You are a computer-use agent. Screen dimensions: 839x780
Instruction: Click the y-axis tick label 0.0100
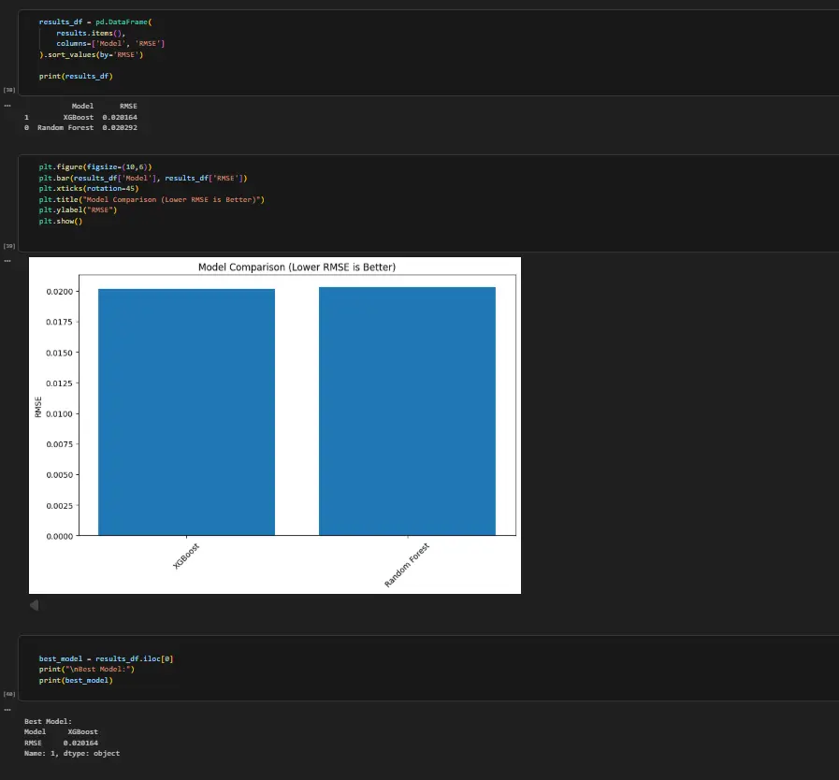tap(59, 413)
